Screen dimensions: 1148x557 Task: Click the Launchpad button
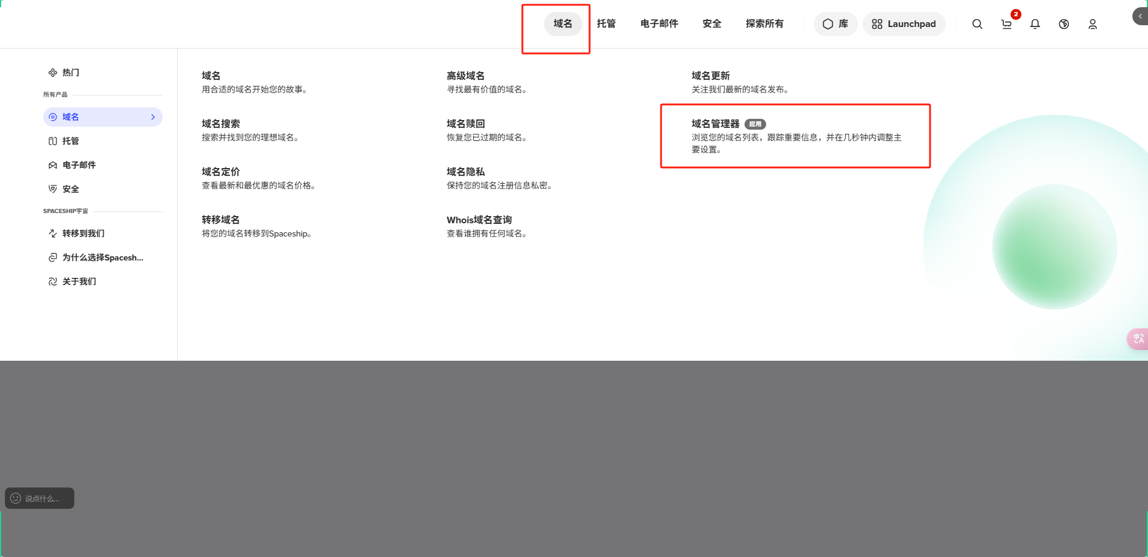904,24
